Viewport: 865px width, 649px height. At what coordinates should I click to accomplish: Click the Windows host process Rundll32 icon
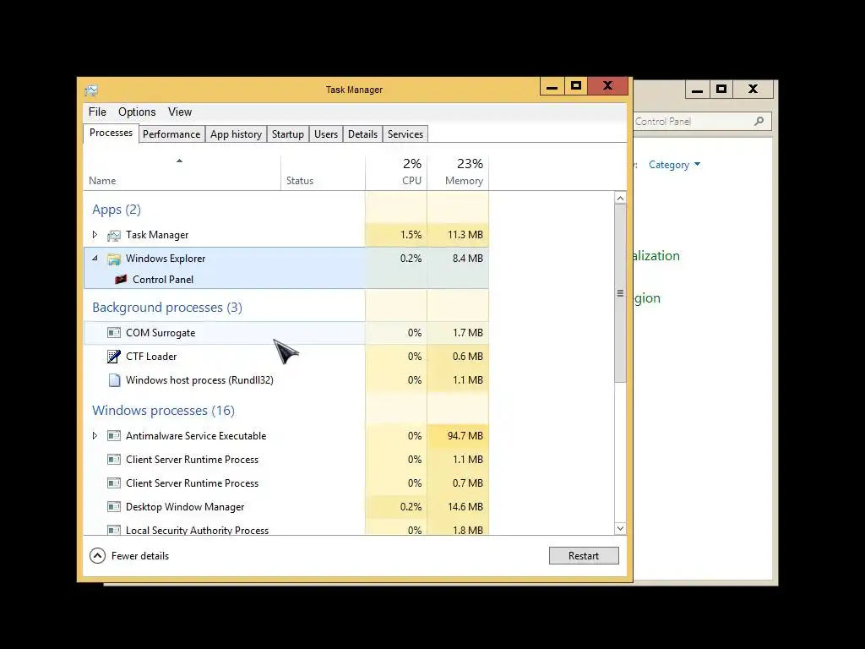click(114, 380)
